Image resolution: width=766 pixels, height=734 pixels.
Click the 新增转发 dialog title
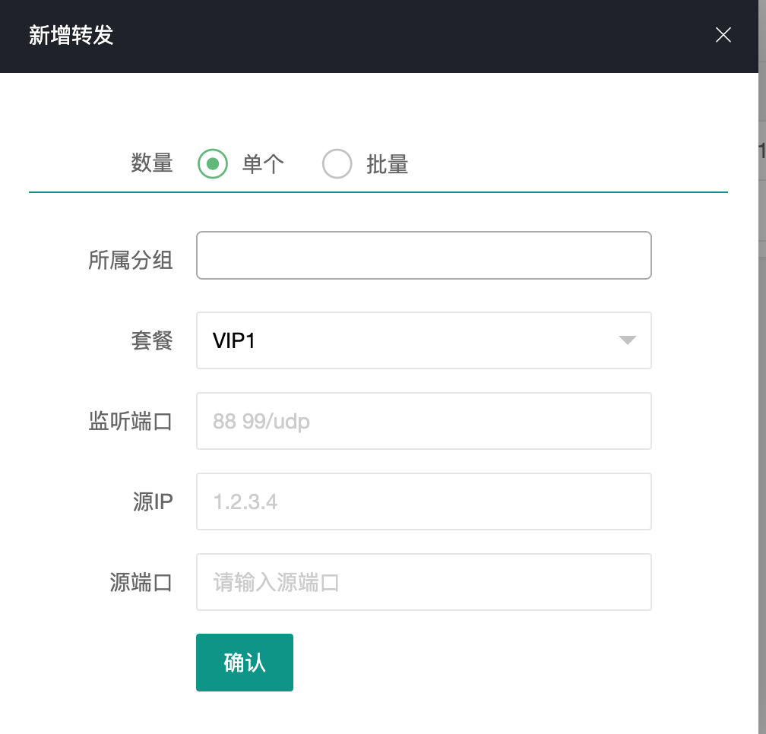pos(72,35)
